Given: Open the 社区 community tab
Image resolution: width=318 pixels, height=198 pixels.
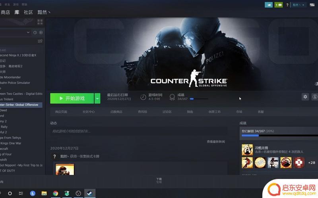Looking at the screenshot, I should click(28, 12).
